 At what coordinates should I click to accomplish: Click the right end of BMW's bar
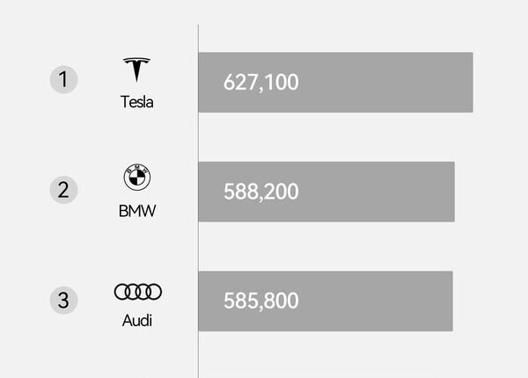pos(450,192)
